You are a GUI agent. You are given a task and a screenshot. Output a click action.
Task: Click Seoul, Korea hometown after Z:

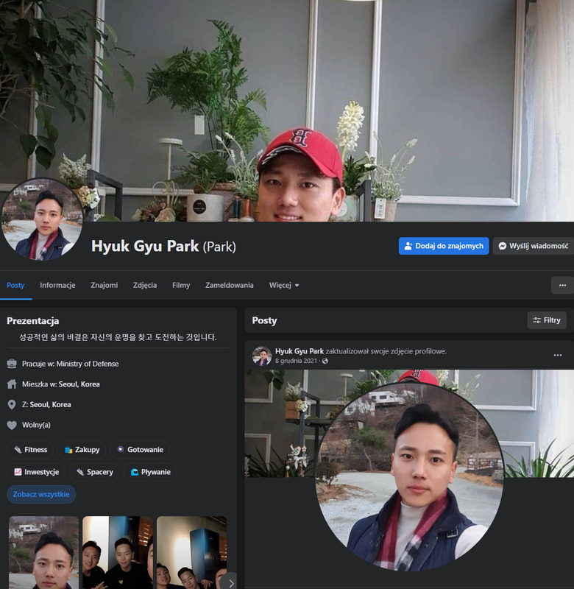click(x=50, y=404)
